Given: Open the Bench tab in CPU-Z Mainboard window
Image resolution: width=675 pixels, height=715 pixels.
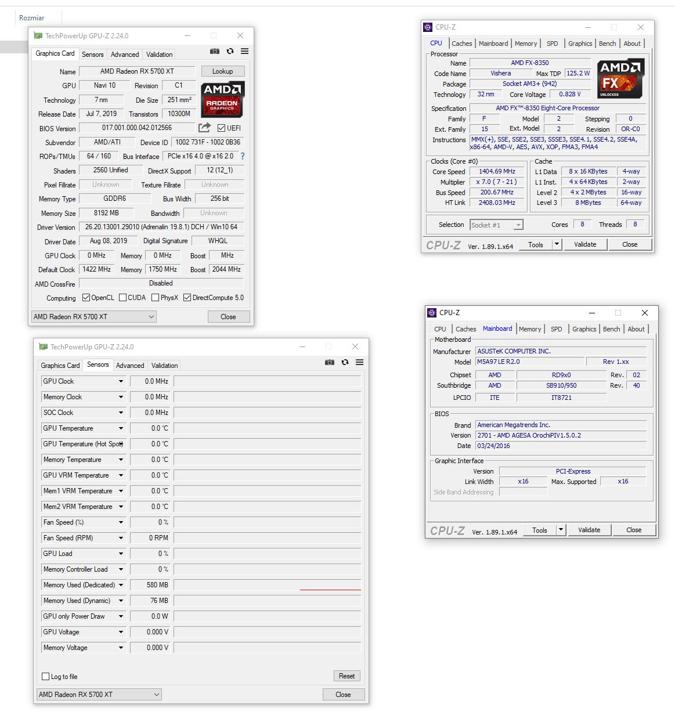Looking at the screenshot, I should point(611,329).
